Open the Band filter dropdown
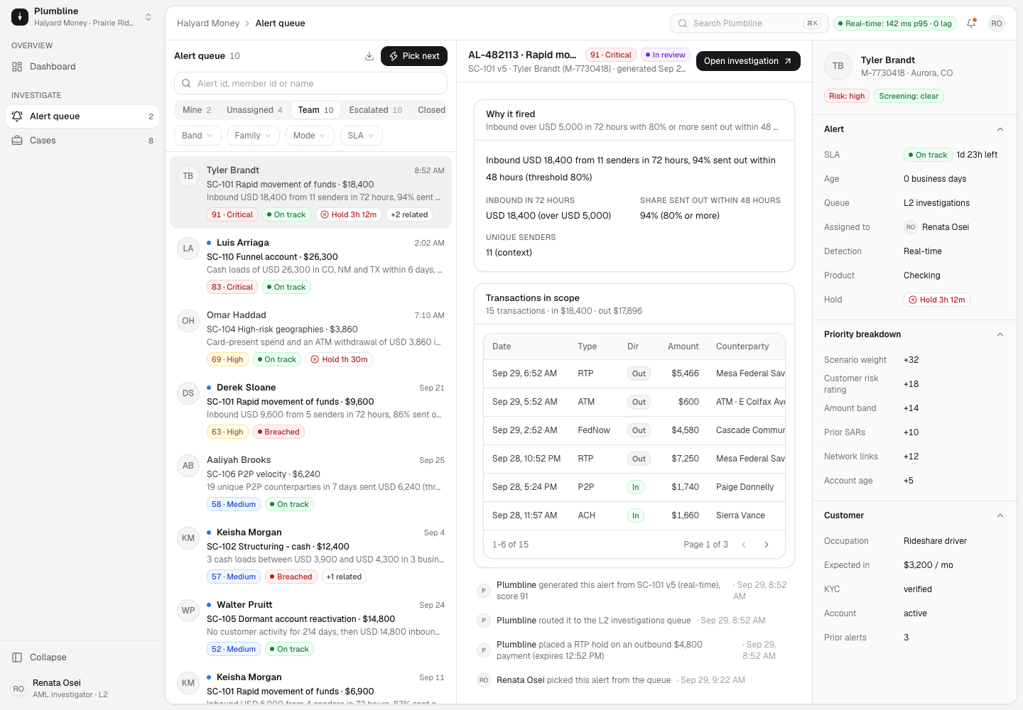Viewport: 1023px width, 710px height. click(197, 136)
